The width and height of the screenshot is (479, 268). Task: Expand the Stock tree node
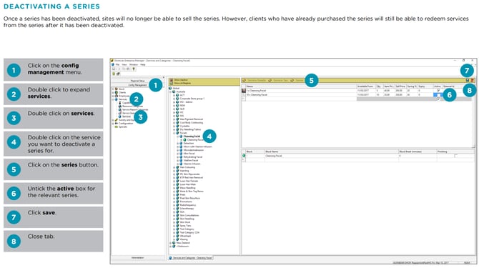click(113, 89)
